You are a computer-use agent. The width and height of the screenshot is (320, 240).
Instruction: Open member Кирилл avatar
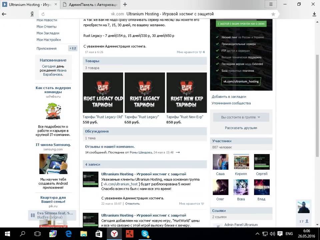coord(241,162)
